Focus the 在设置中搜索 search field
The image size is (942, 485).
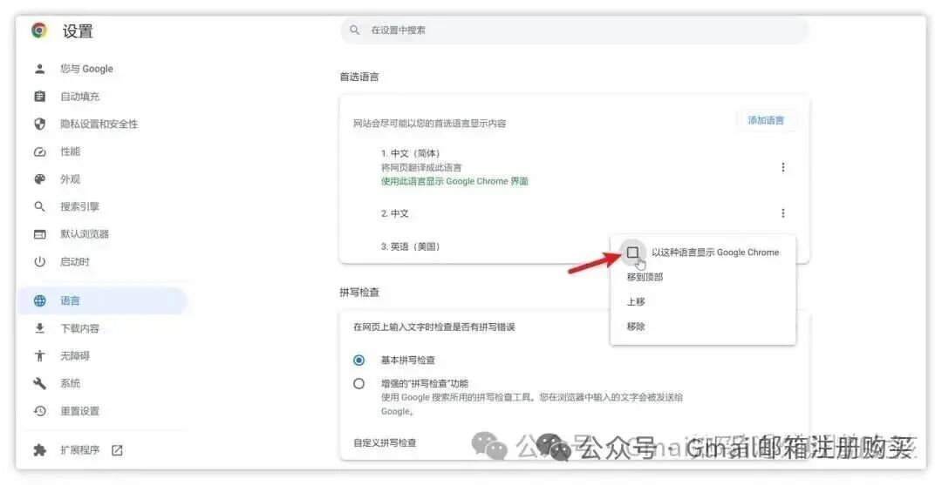pos(574,30)
